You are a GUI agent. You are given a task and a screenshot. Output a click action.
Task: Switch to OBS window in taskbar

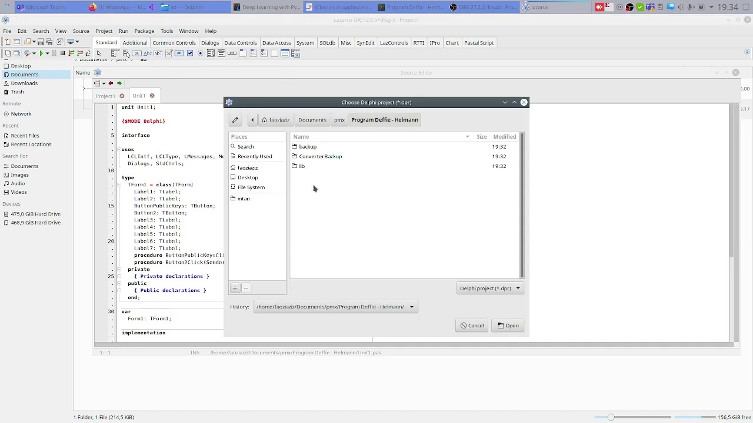[x=482, y=7]
